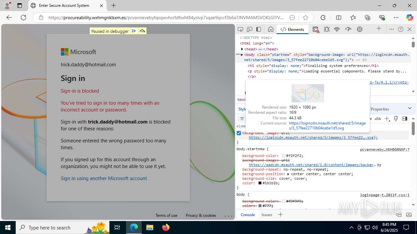
Task: Open Collections icon in toolbar
Action: point(367,18)
